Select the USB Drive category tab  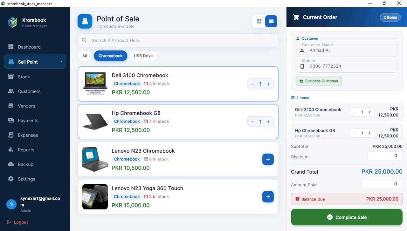(143, 56)
